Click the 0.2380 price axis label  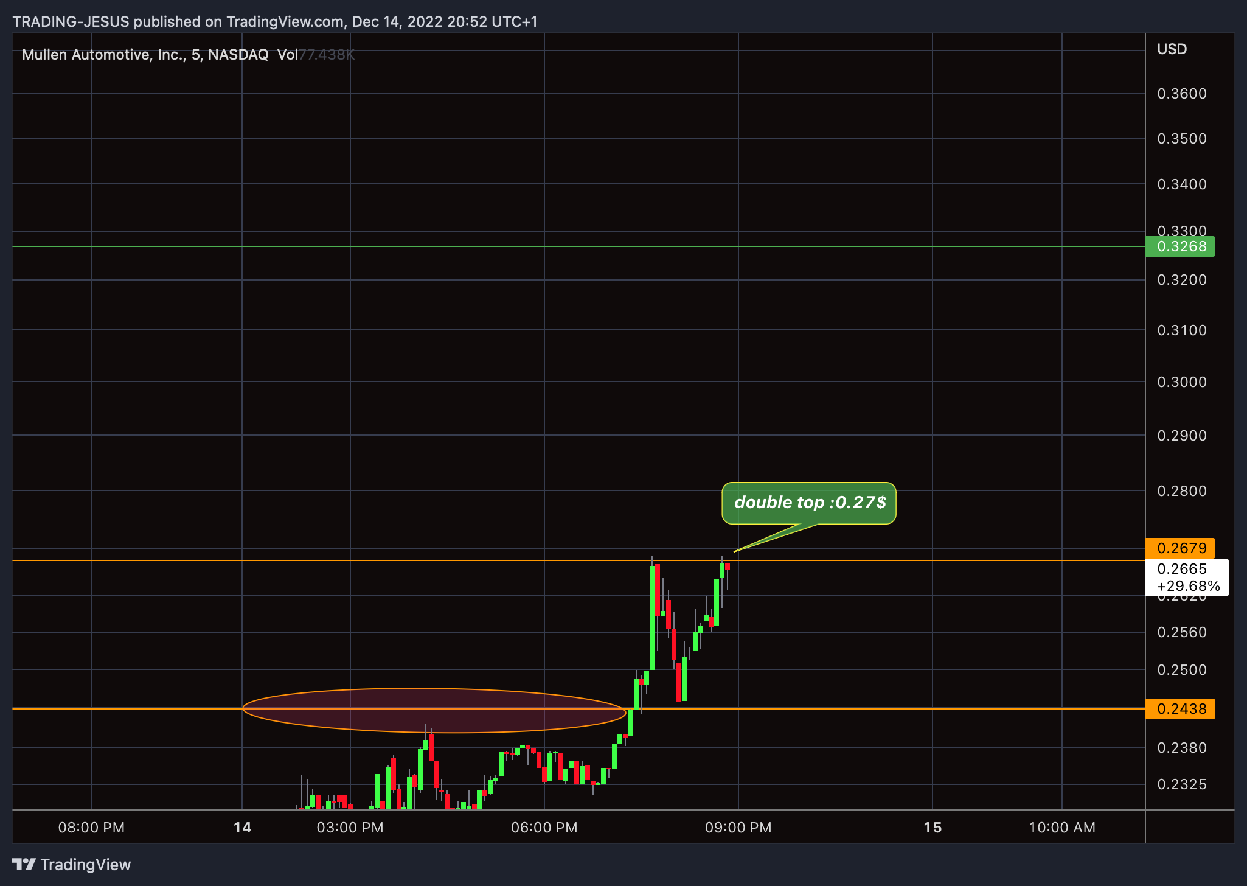click(x=1182, y=748)
